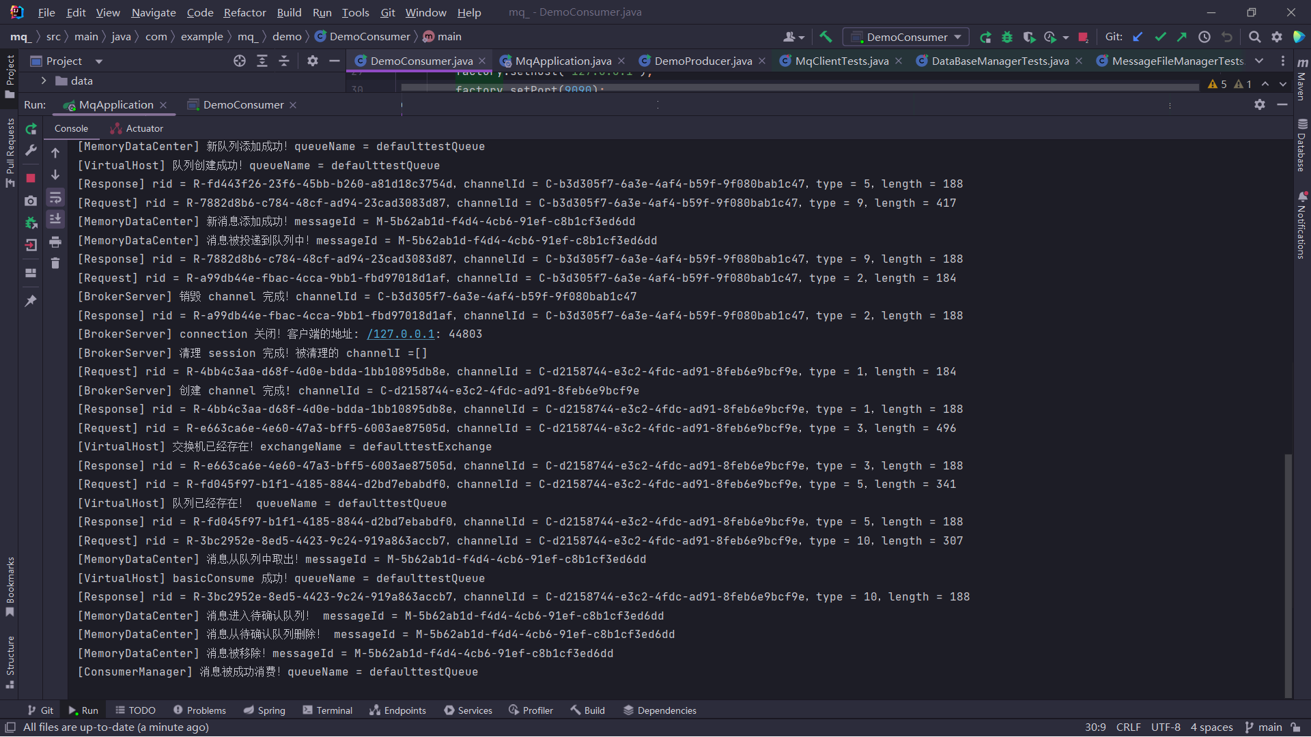
Task: Toggle scroll to end of console
Action: pos(55,219)
